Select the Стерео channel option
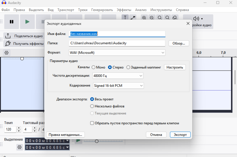237x157 pixels. click(110, 67)
